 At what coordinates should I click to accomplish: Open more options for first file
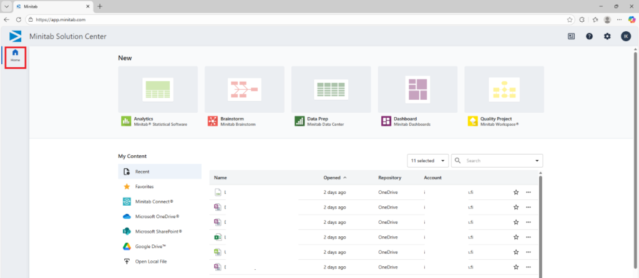pyautogui.click(x=529, y=193)
